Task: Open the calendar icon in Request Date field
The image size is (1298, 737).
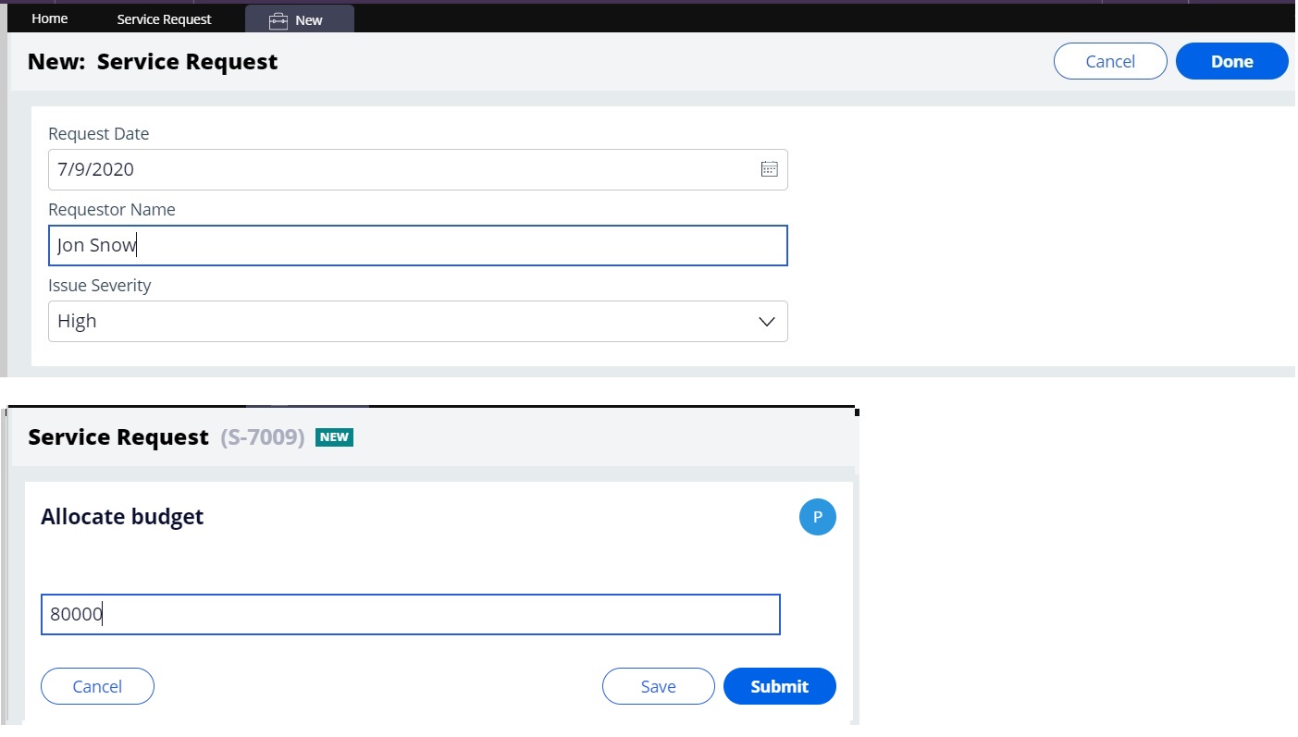Action: point(770,168)
